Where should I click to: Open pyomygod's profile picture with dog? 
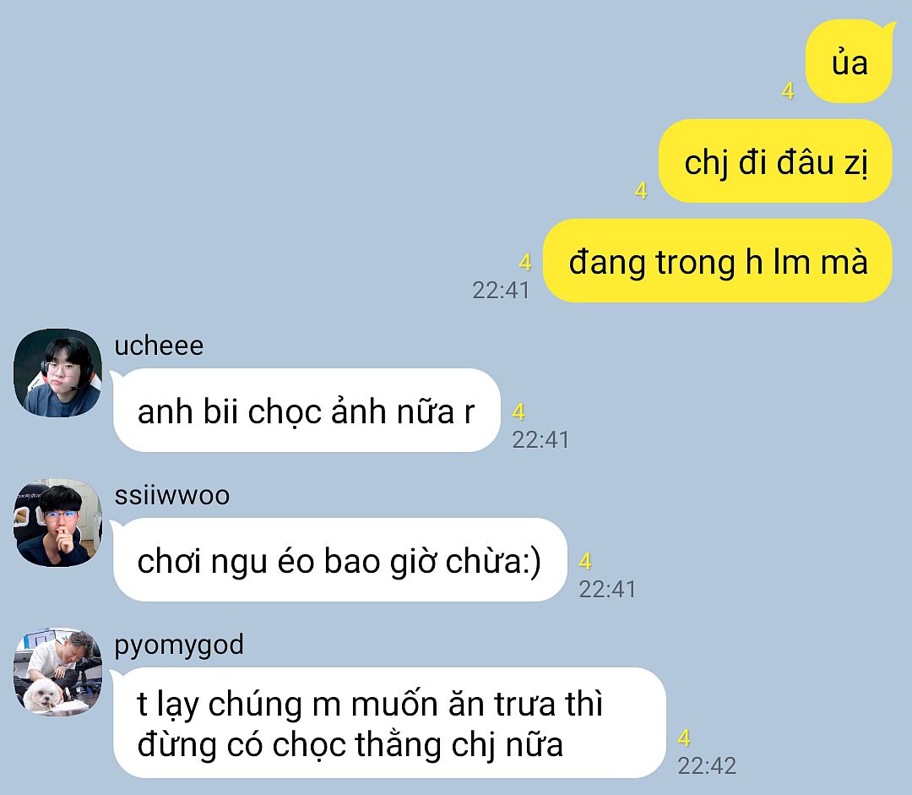pos(57,672)
